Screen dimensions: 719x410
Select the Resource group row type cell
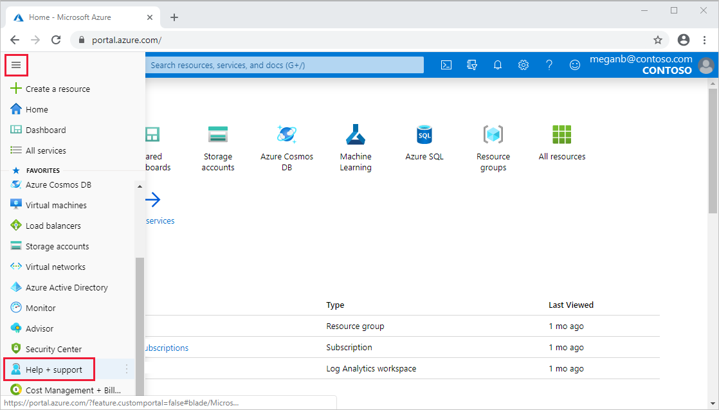click(356, 326)
